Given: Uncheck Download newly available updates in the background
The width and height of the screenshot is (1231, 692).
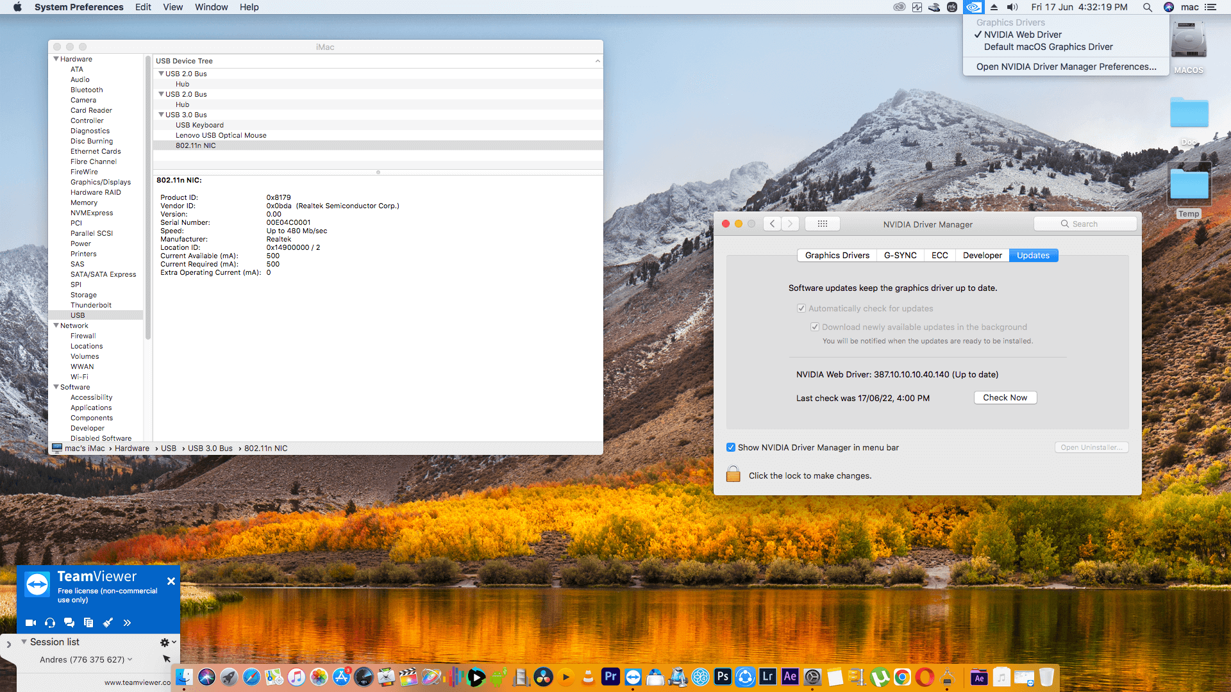Looking at the screenshot, I should click(814, 327).
